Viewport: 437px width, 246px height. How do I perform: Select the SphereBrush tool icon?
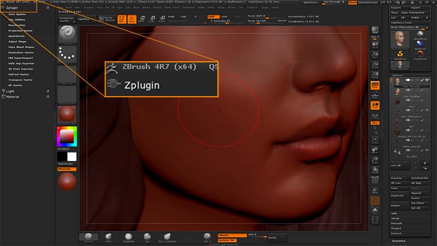pos(420,35)
